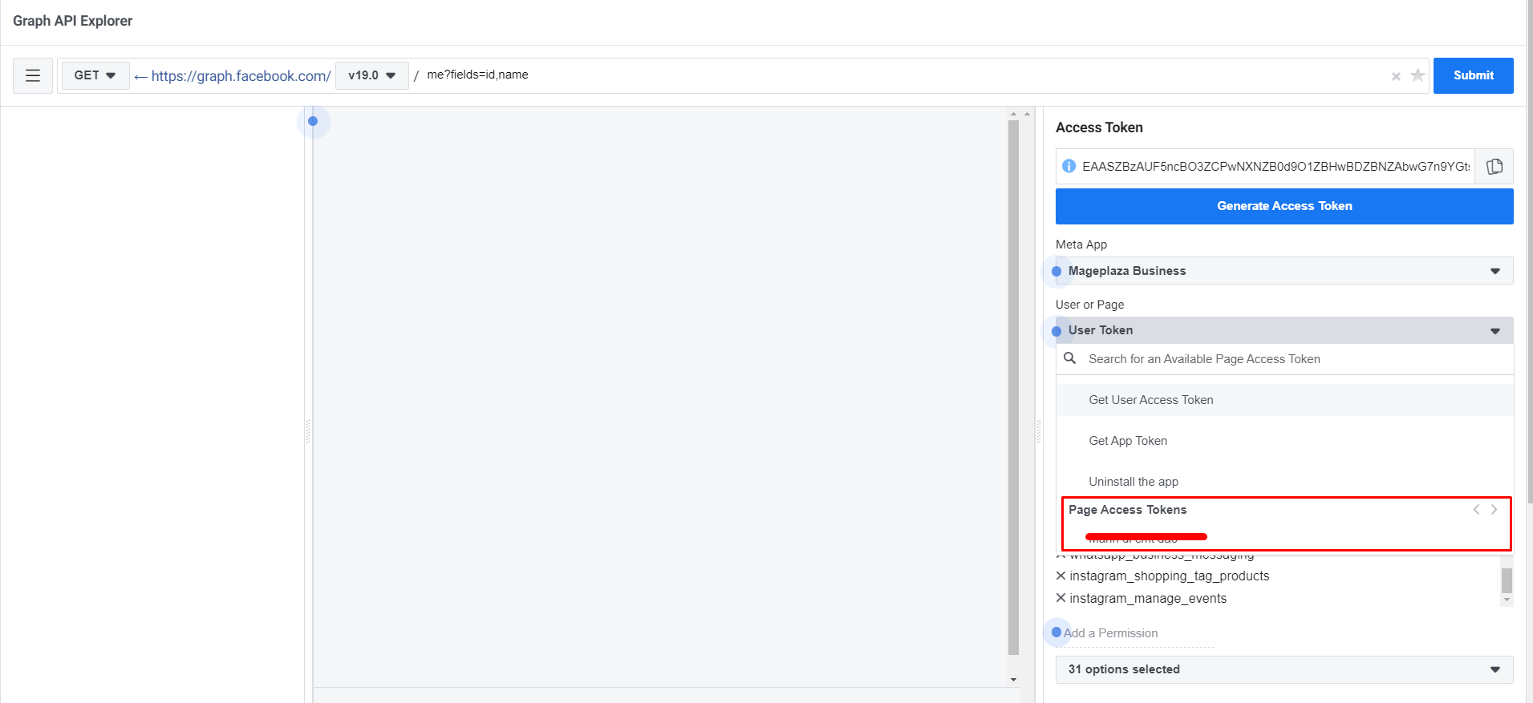
Task: Open the v19.0 API version dropdown
Action: click(x=371, y=75)
